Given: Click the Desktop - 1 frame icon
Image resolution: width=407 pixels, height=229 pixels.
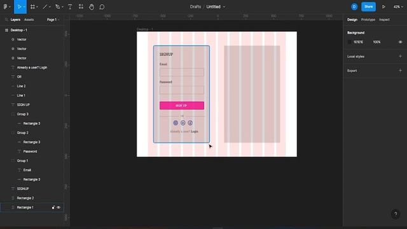Looking at the screenshot, I should (6, 30).
